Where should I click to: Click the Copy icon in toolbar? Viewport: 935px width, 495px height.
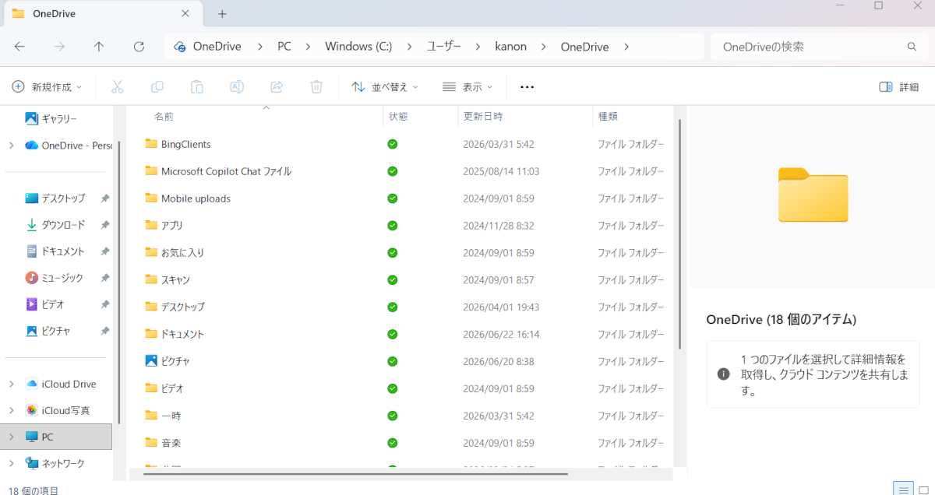[x=157, y=87]
